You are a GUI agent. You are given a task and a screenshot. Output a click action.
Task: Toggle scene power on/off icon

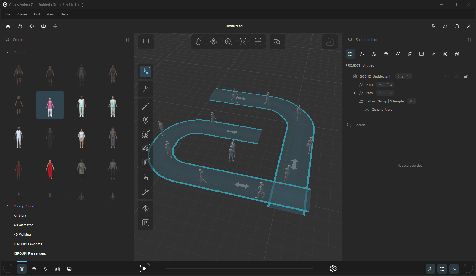(447, 76)
